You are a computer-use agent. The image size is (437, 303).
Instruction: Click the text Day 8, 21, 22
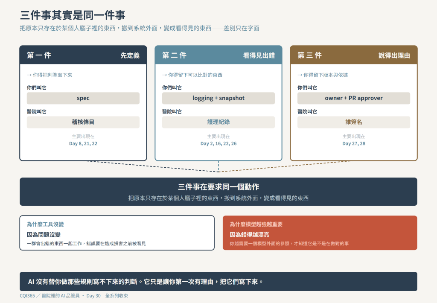(83, 143)
